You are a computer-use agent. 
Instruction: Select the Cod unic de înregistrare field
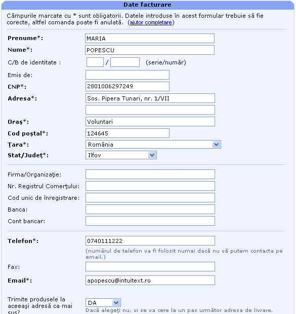click(x=150, y=198)
